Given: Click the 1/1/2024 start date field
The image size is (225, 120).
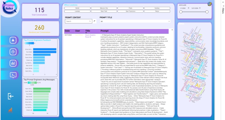Looking at the screenshot, I should pos(183,8).
